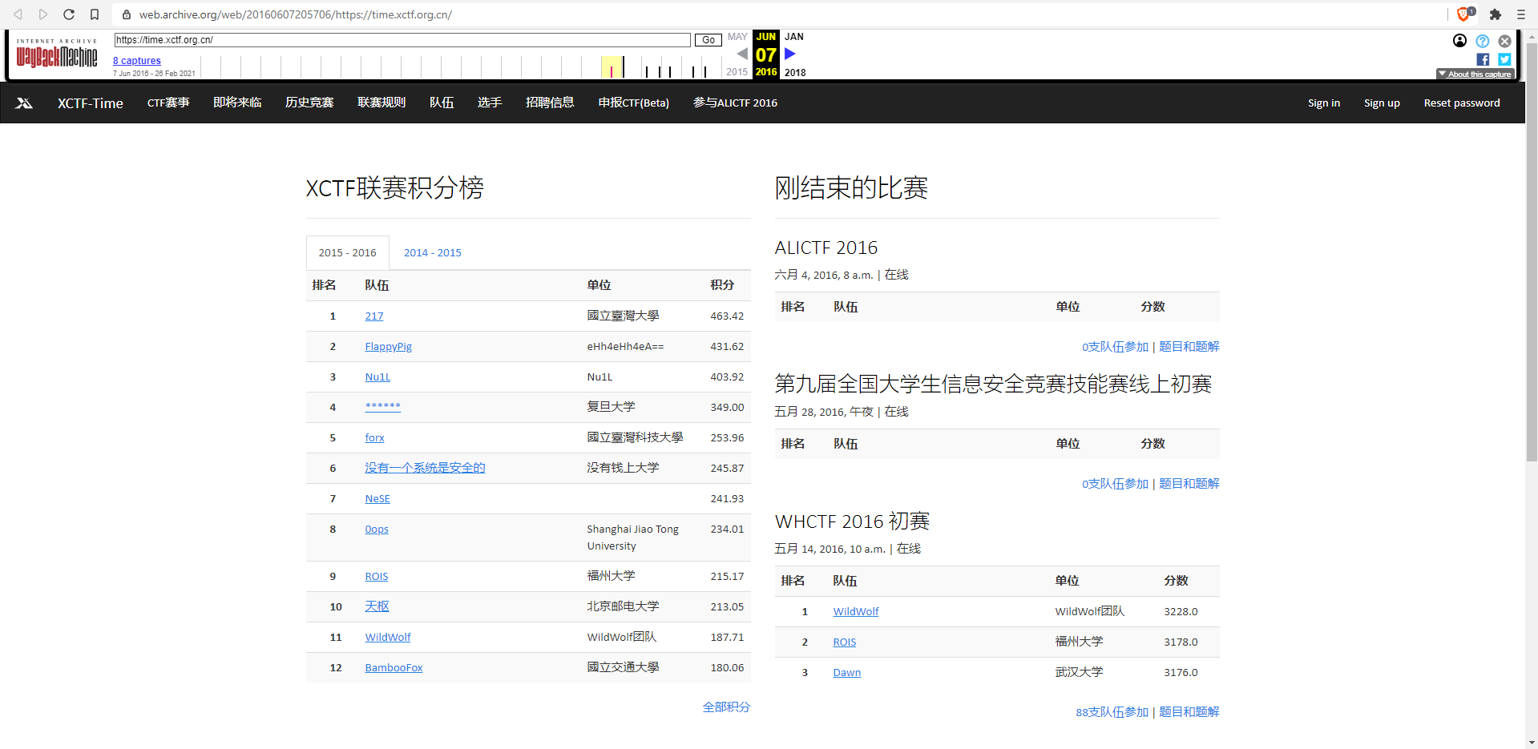
Task: Go back with browser back arrow
Action: (x=18, y=14)
